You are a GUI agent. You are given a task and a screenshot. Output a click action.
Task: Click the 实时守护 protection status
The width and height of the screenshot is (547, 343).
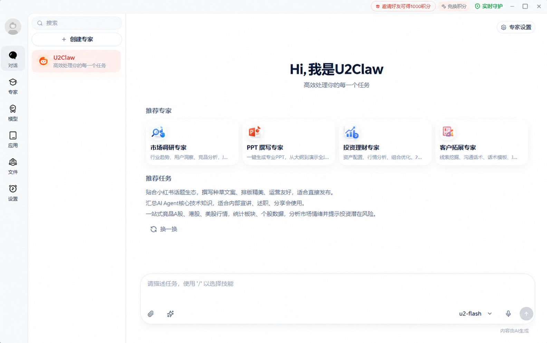click(x=488, y=6)
